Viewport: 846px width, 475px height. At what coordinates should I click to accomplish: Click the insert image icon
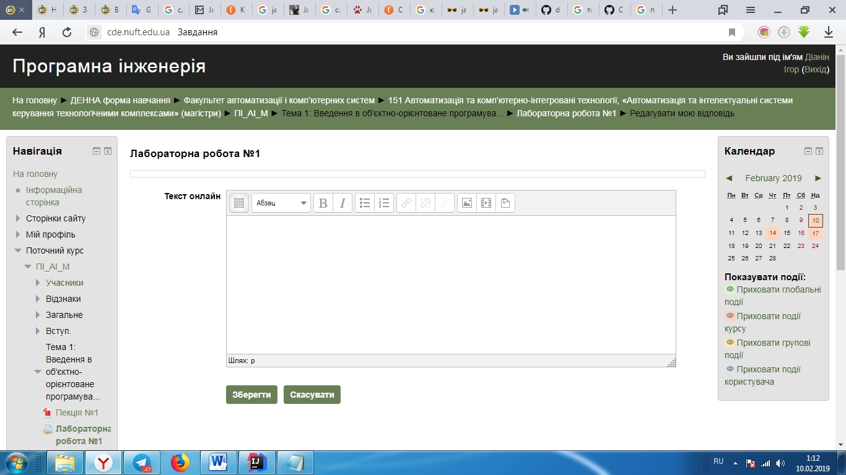click(x=467, y=203)
